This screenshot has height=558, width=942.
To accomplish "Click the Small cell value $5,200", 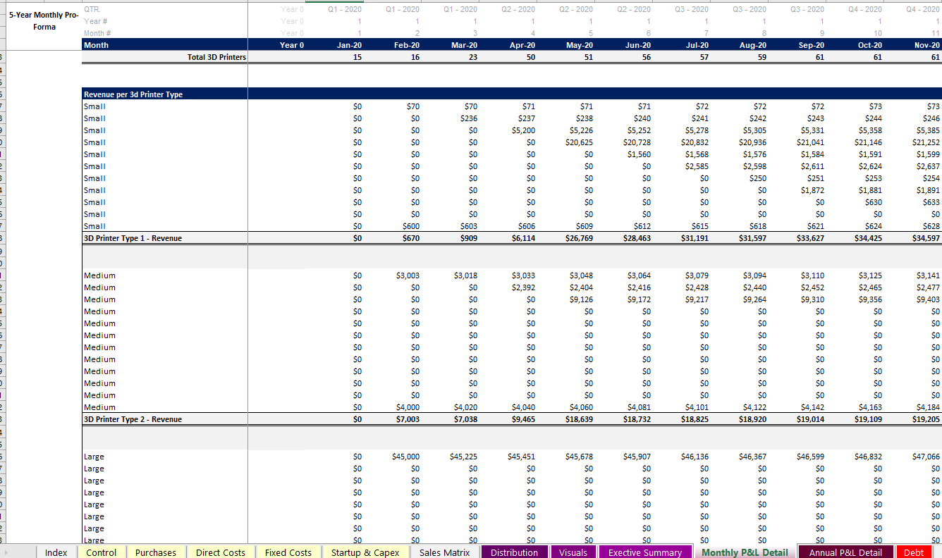I will pos(524,130).
